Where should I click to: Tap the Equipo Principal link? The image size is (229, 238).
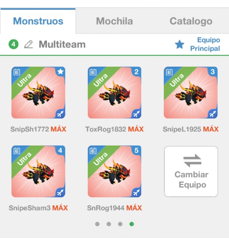[205, 44]
